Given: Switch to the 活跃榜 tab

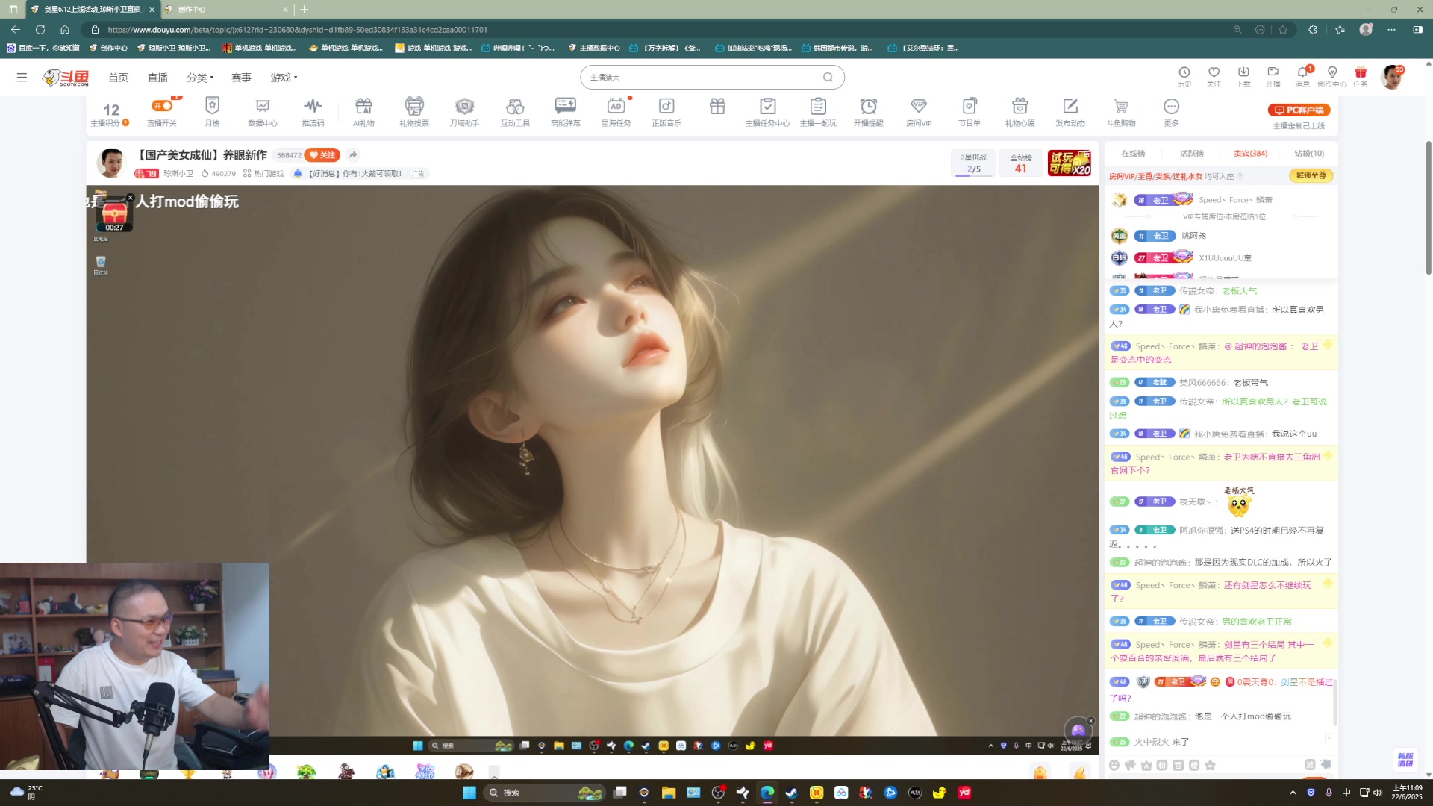Looking at the screenshot, I should coord(1192,153).
